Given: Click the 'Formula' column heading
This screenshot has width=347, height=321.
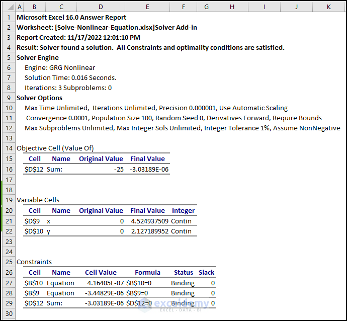Looking at the screenshot, I should [x=147, y=273].
